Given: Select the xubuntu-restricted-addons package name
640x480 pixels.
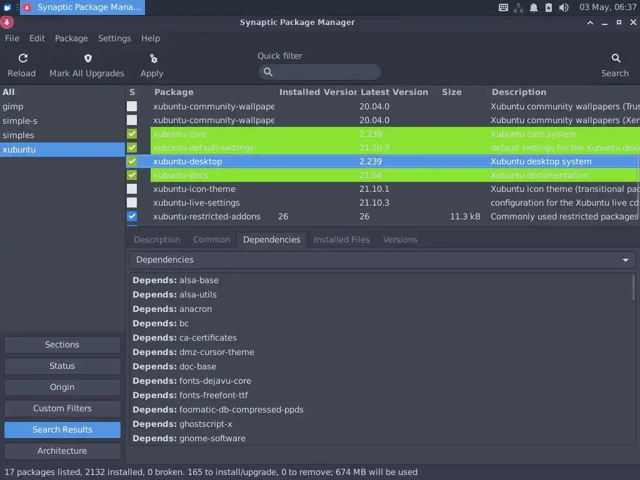Looking at the screenshot, I should (x=206, y=216).
